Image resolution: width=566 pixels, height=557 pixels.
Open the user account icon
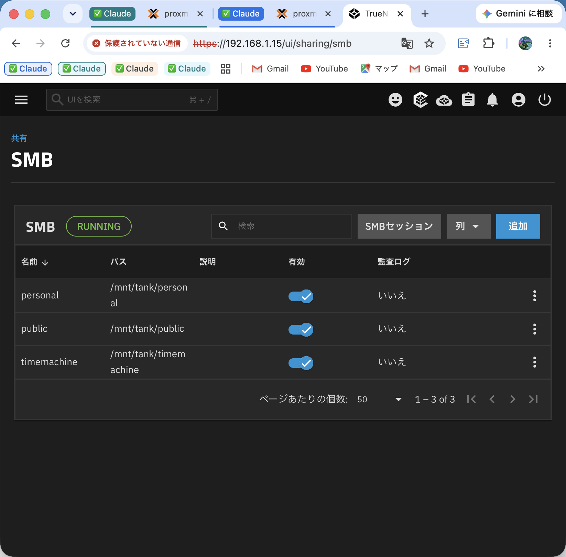click(x=519, y=100)
